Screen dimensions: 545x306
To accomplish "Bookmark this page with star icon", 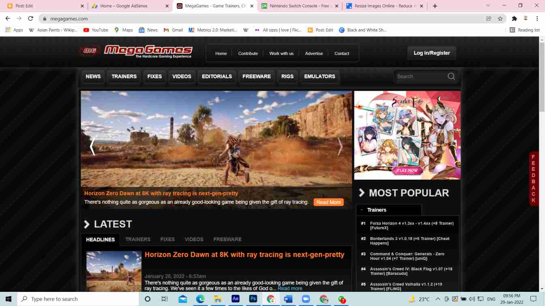I will point(500,19).
